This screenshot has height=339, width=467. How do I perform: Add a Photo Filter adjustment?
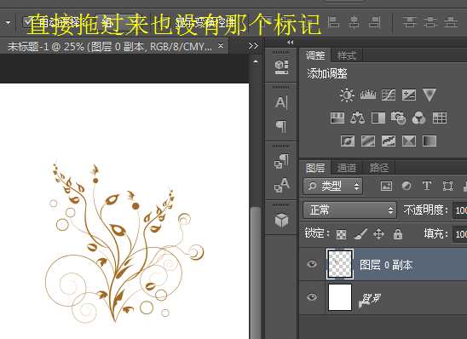(x=398, y=118)
